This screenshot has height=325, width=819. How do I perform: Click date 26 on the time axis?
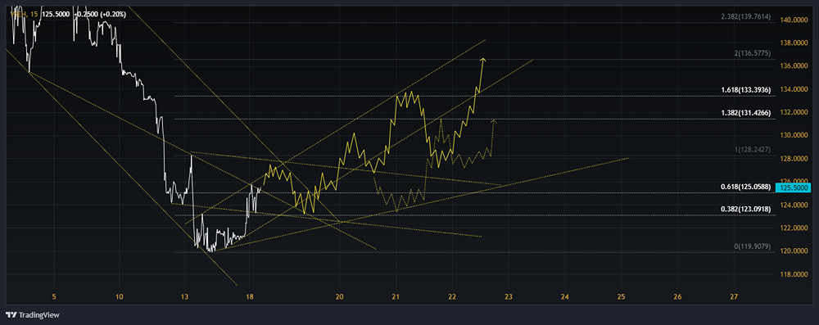(677, 297)
